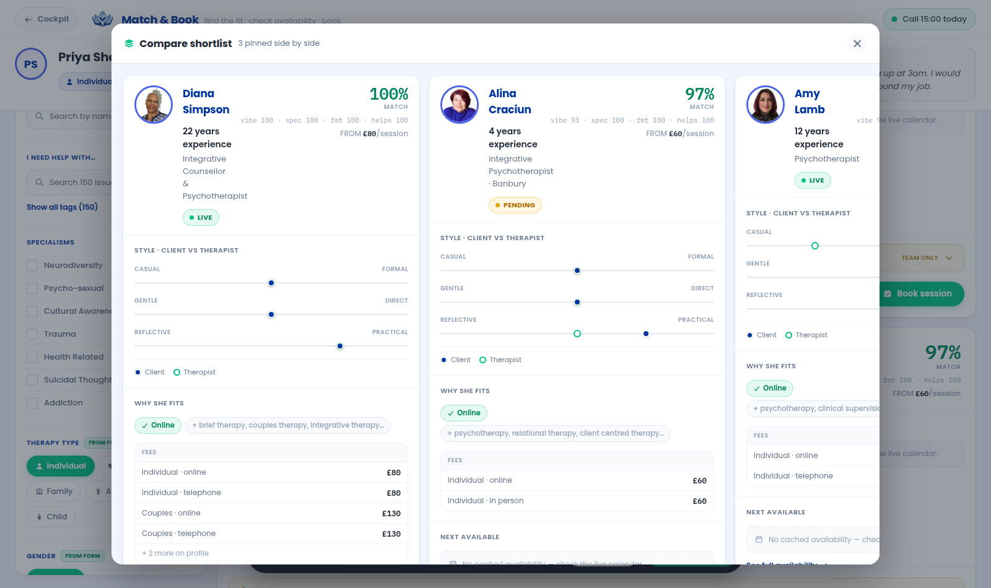Tick the Neurodiversity checkbox
Viewport: 991px width, 588px height.
(x=32, y=266)
